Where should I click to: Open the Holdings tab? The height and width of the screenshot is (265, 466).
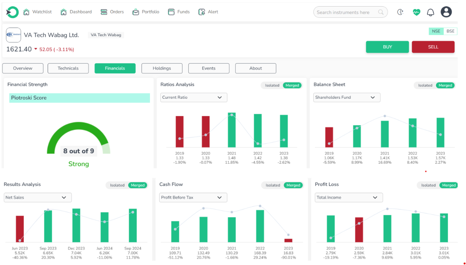pos(162,68)
